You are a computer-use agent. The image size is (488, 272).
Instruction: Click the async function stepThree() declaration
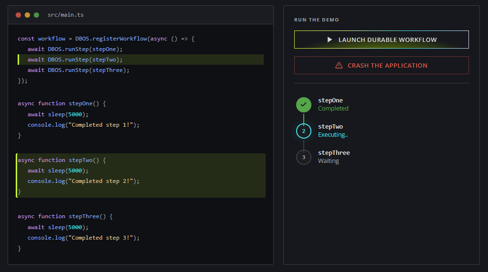coord(65,217)
